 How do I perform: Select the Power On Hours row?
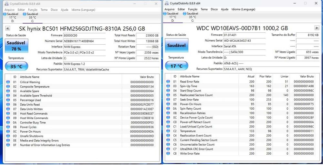click(x=80, y=132)
